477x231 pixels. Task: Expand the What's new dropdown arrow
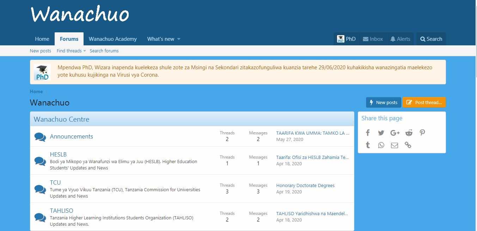(x=179, y=39)
